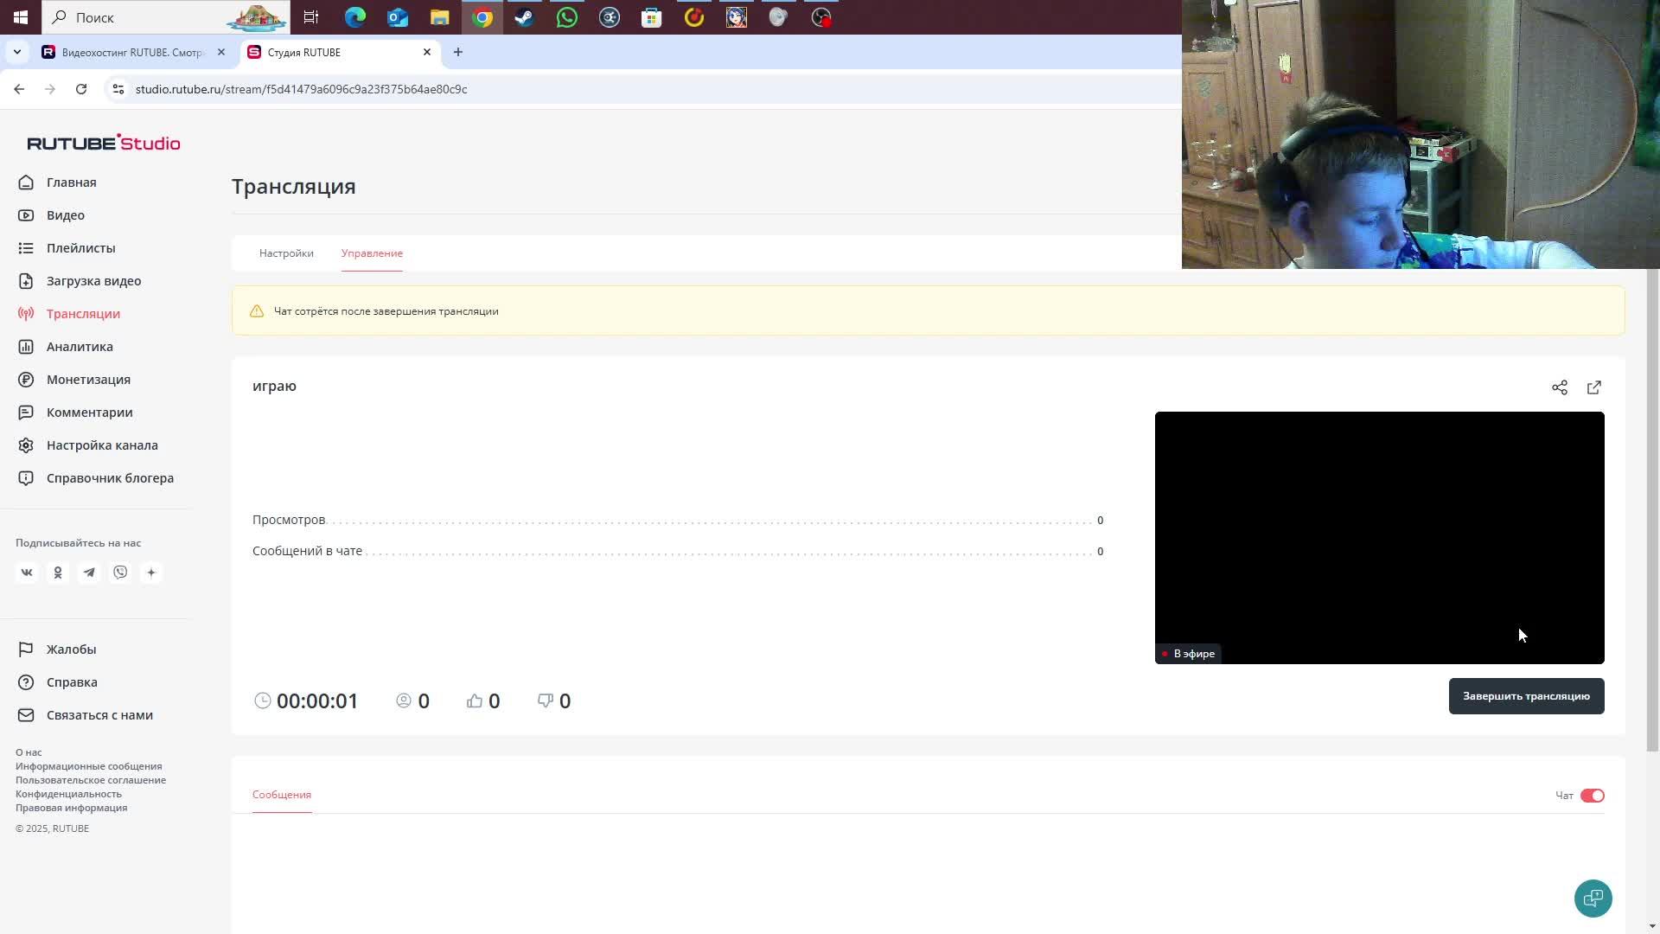Open the VK social link icon
This screenshot has width=1660, height=934.
coord(27,573)
